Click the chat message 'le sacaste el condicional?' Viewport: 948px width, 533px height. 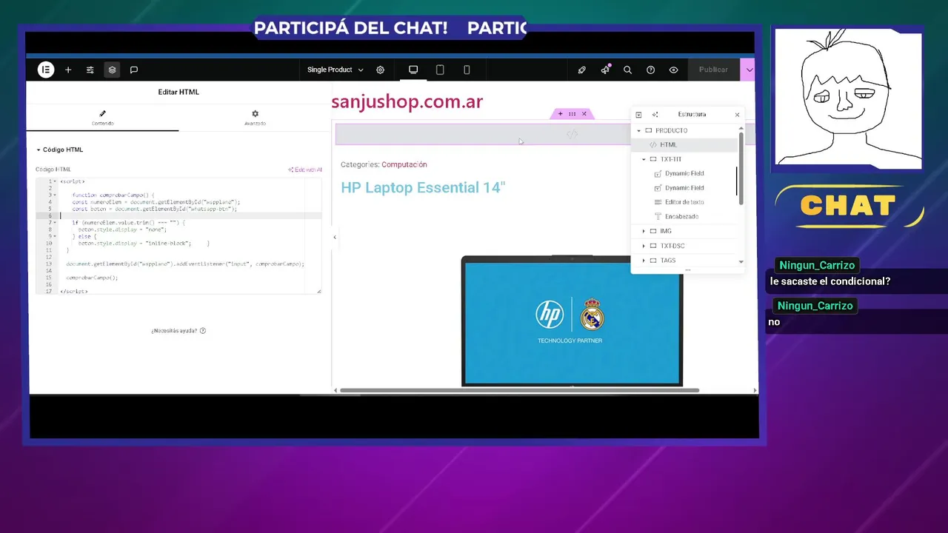click(829, 281)
